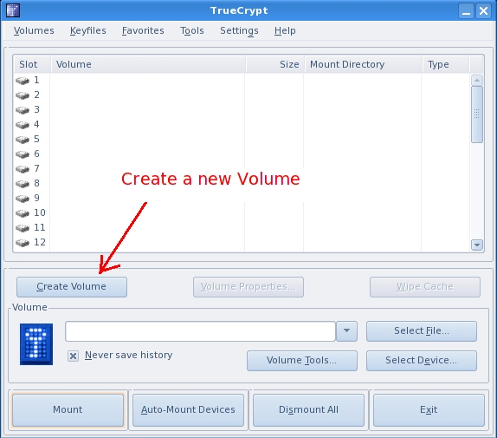Click the Select File... button
This screenshot has width=497, height=438.
pyautogui.click(x=422, y=331)
